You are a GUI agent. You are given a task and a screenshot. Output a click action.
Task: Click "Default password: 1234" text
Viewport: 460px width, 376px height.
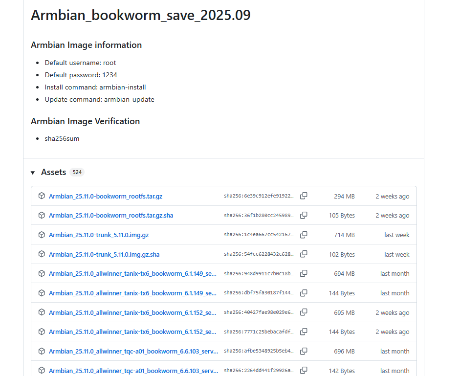point(81,75)
